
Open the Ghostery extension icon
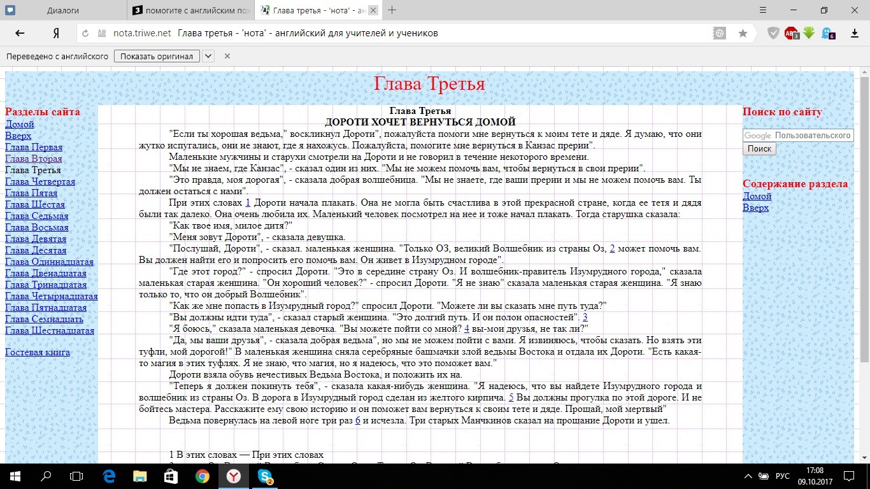coord(828,33)
